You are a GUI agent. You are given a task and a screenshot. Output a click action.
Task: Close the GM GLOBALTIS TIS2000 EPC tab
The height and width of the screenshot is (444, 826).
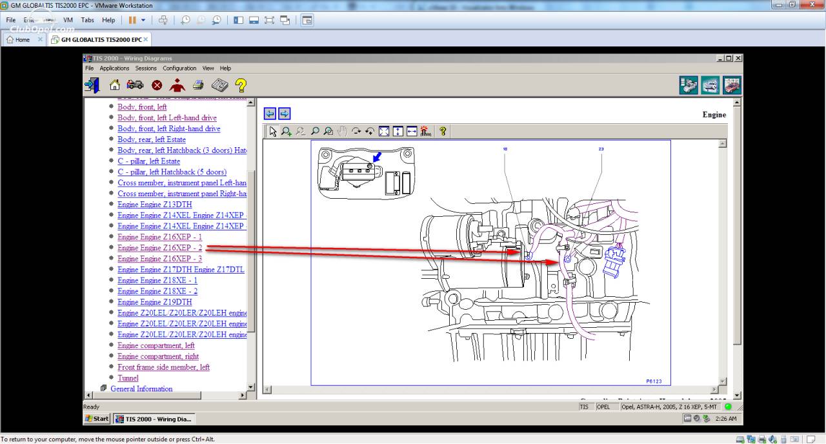145,39
